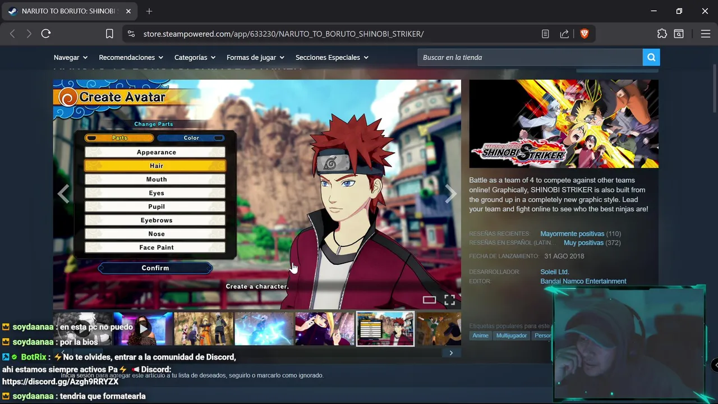Open the browser extensions puzzle icon
The image size is (718, 404).
[x=662, y=34]
